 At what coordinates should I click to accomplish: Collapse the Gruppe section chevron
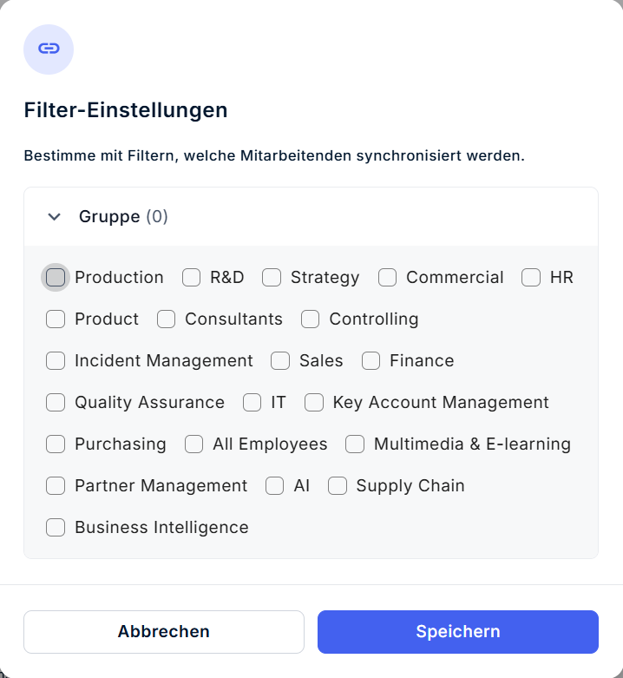click(55, 217)
